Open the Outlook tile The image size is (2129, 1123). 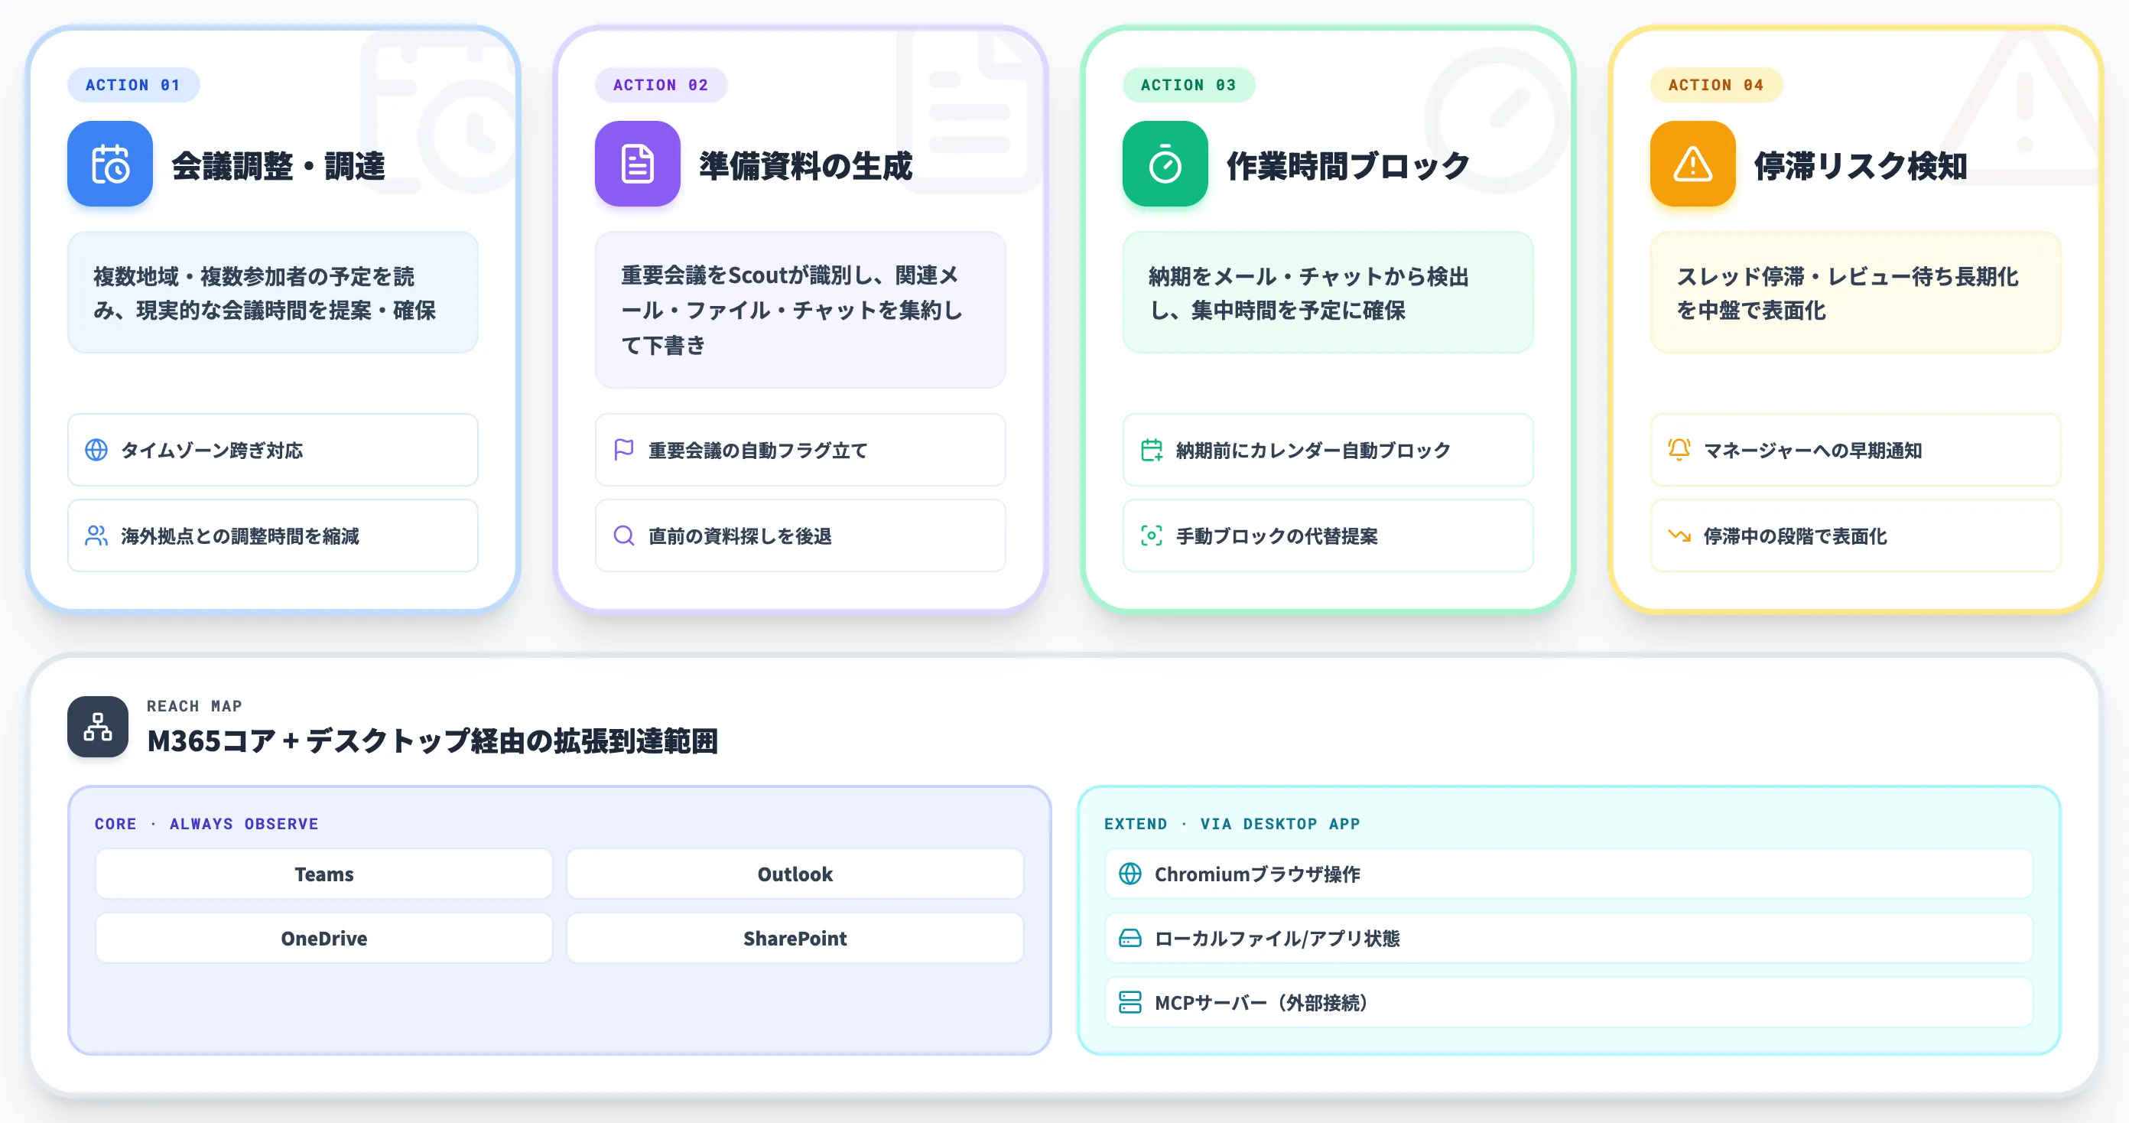point(795,874)
